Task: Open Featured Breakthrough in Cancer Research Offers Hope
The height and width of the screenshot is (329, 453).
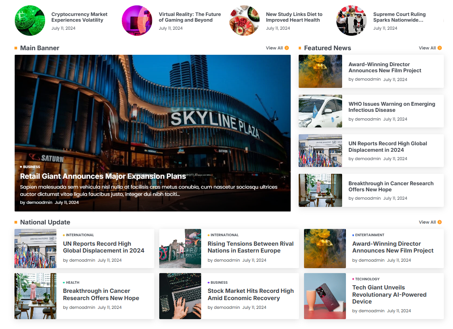Action: pyautogui.click(x=391, y=186)
